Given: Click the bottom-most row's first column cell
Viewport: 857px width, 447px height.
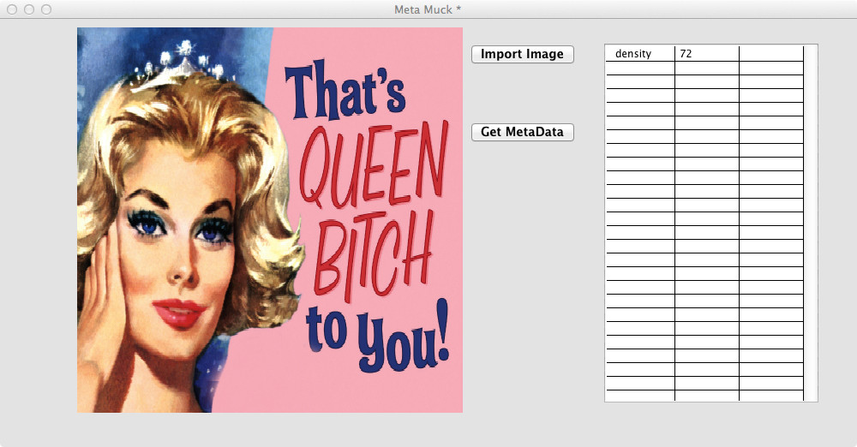Looking at the screenshot, I should tap(640, 395).
